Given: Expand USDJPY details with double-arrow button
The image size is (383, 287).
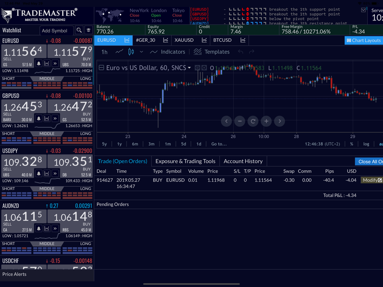Looking at the screenshot, I should pyautogui.click(x=55, y=173).
